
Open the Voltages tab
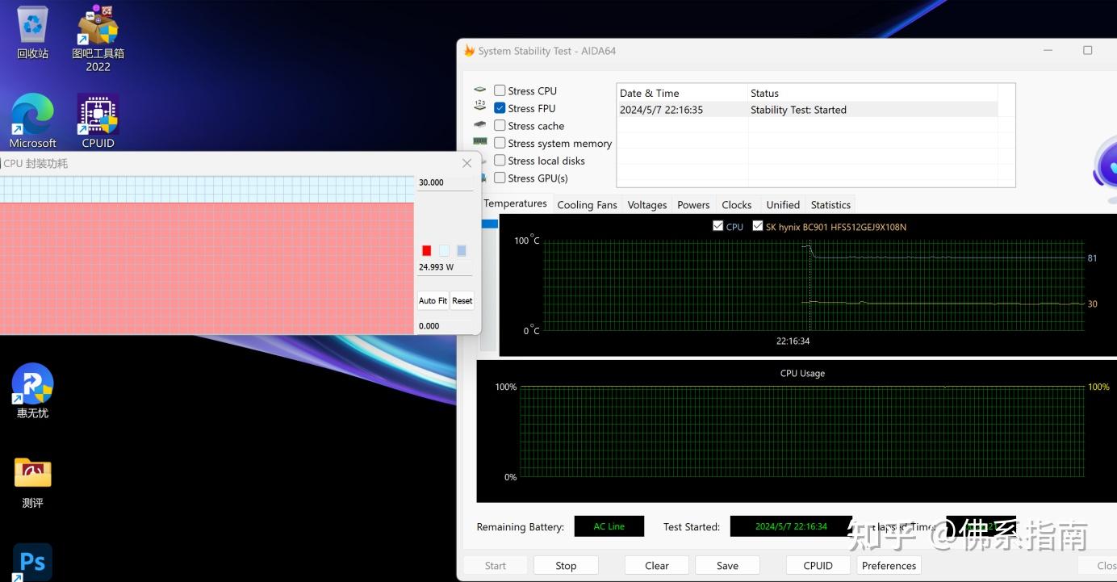(647, 205)
